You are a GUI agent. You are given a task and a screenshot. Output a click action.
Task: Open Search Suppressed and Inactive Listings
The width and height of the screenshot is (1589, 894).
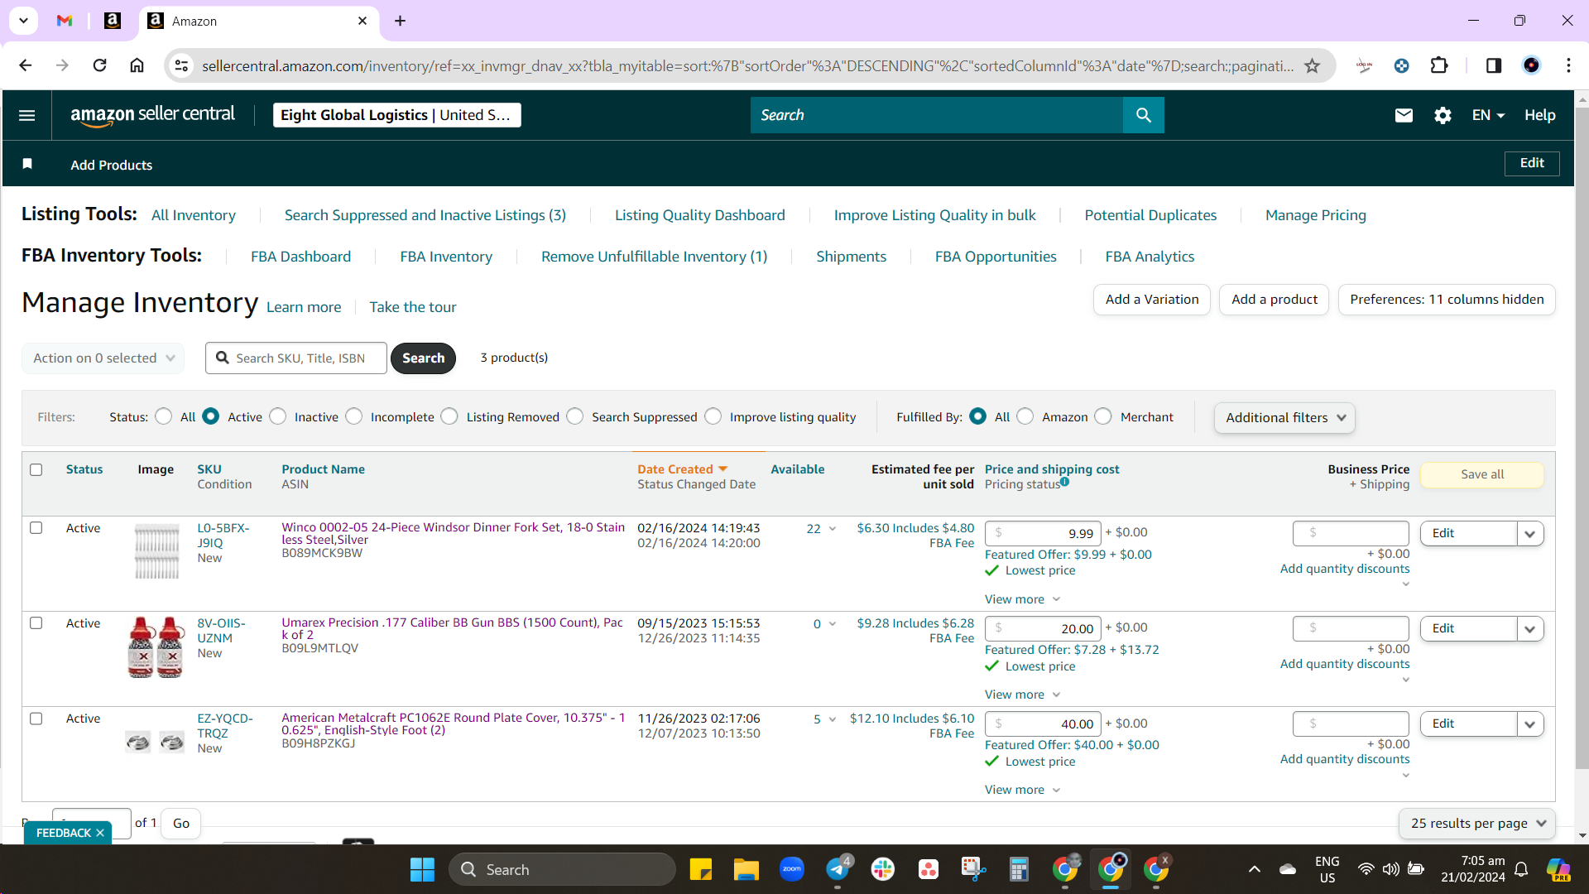coord(425,215)
